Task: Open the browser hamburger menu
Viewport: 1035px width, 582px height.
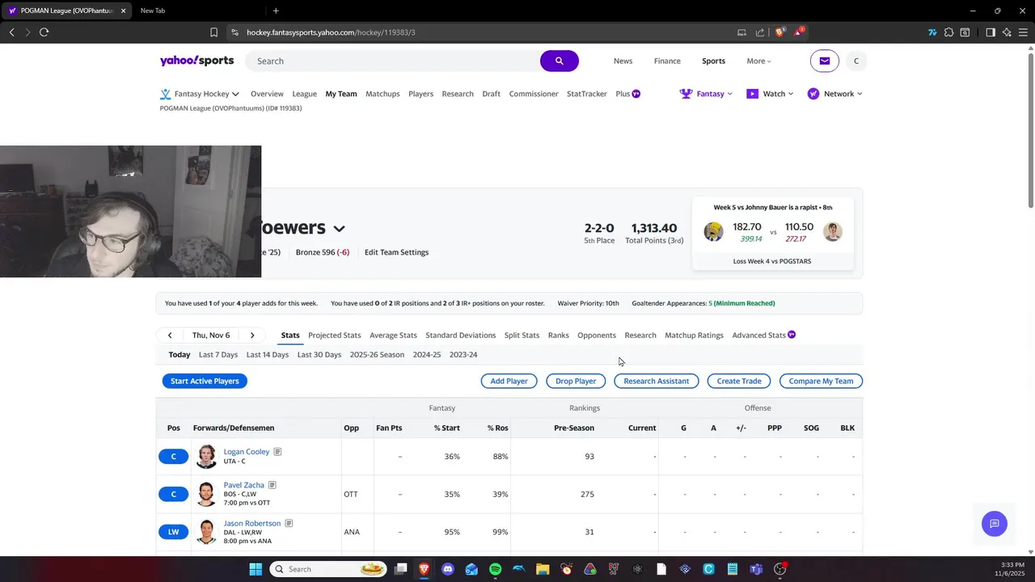Action: click(x=1023, y=32)
